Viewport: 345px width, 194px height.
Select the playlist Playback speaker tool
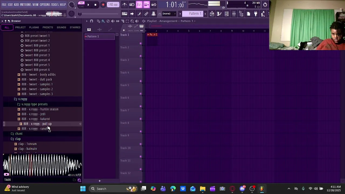[x=137, y=21]
